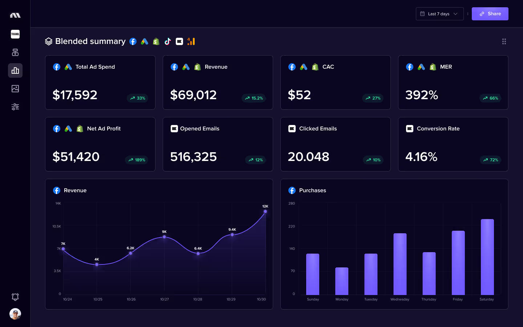Click the layers icon beside Blended summary
Viewport: 523px width, 327px height.
pyautogui.click(x=49, y=41)
